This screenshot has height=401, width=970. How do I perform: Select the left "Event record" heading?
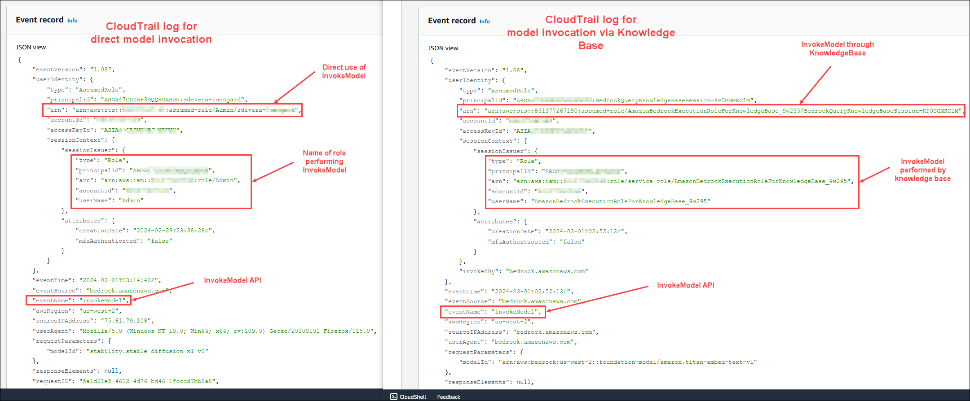pos(40,20)
